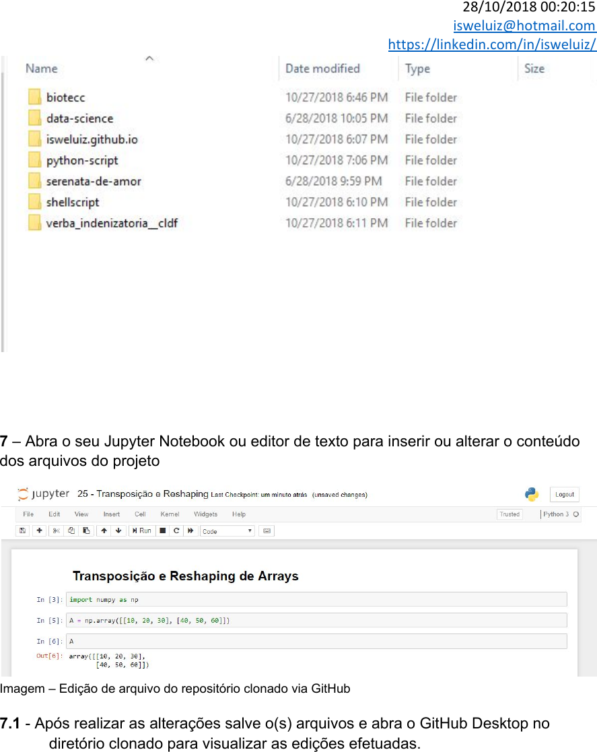Click the kernel idle indicator circle beside Python 3
The image size is (597, 752).
click(x=576, y=514)
